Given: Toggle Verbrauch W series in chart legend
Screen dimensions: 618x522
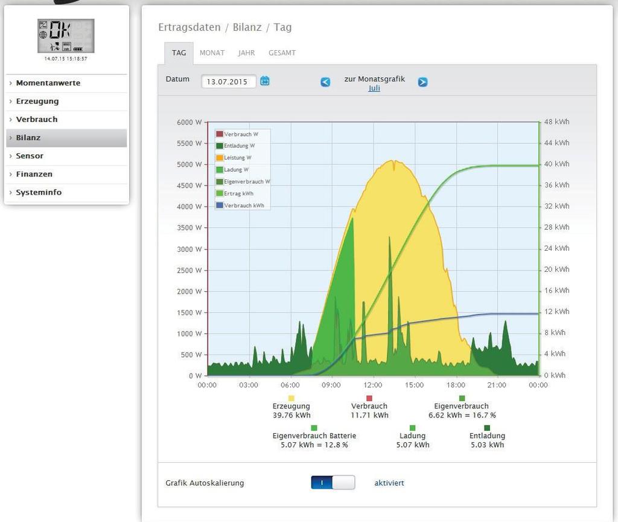Looking at the screenshot, I should pos(237,134).
